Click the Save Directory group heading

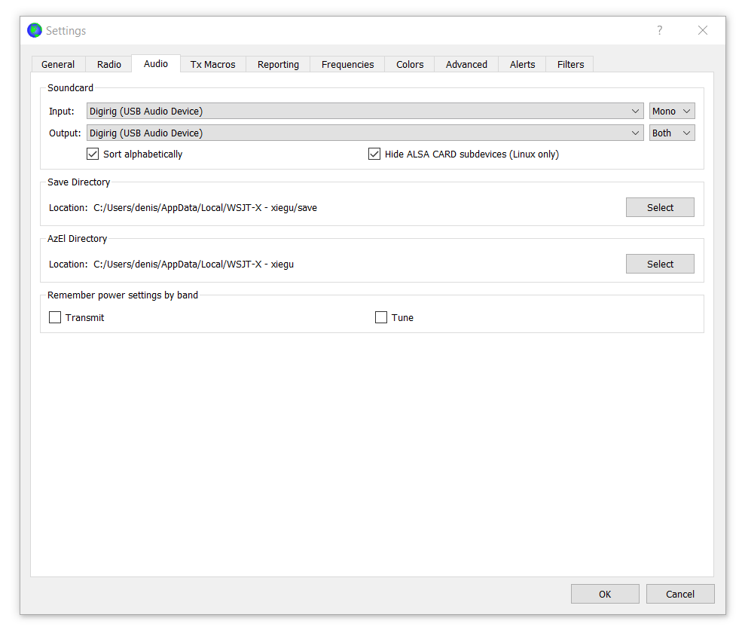[78, 182]
